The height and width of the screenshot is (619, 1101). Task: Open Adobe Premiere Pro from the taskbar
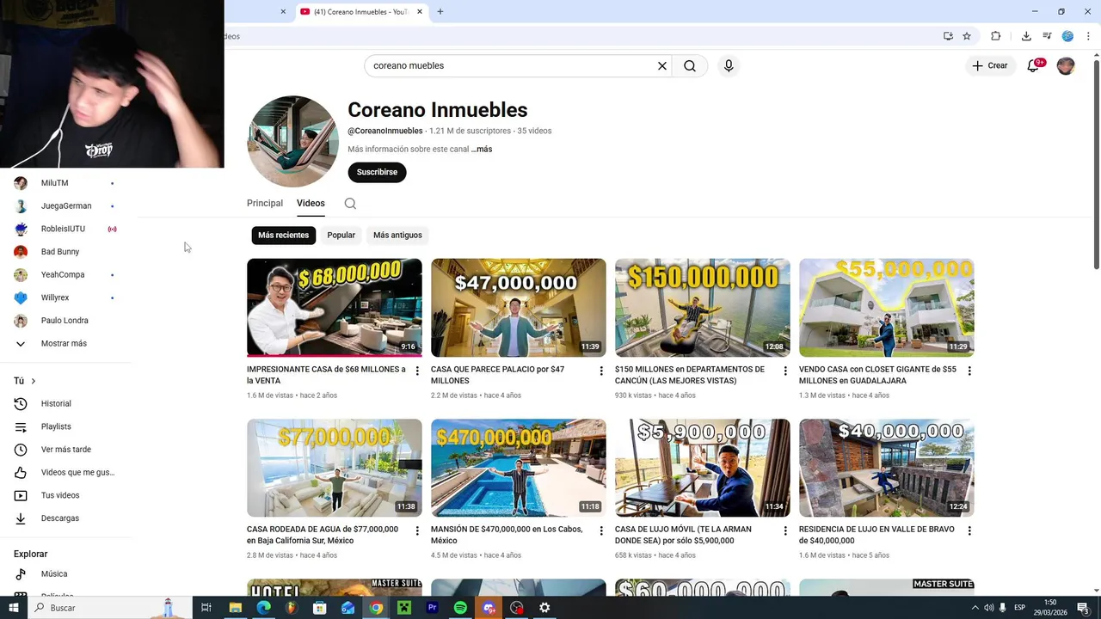(432, 608)
